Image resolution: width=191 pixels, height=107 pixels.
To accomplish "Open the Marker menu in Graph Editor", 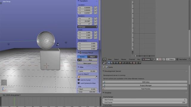I will (124, 59).
